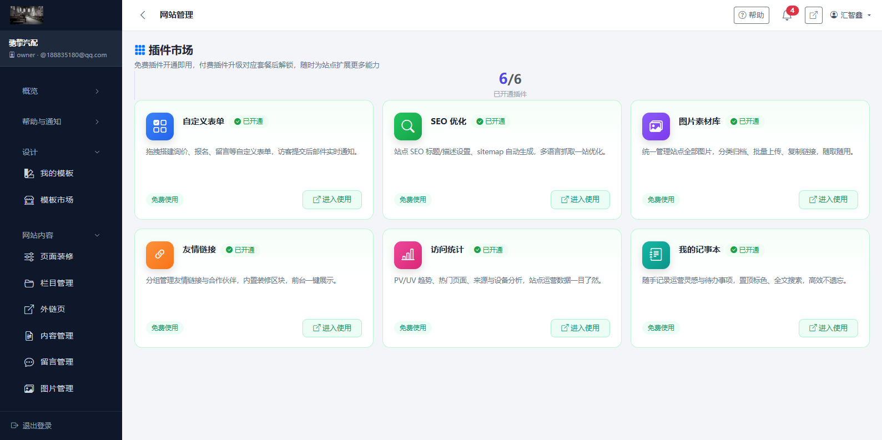The height and width of the screenshot is (440, 882).
Task: Click 进入使用 on the 友情链接 card
Action: click(x=332, y=328)
